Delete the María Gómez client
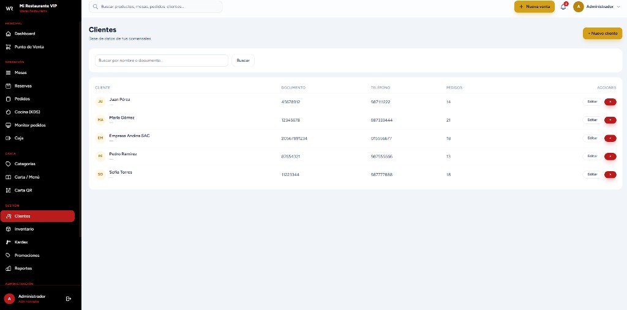The width and height of the screenshot is (627, 310). pos(610,120)
